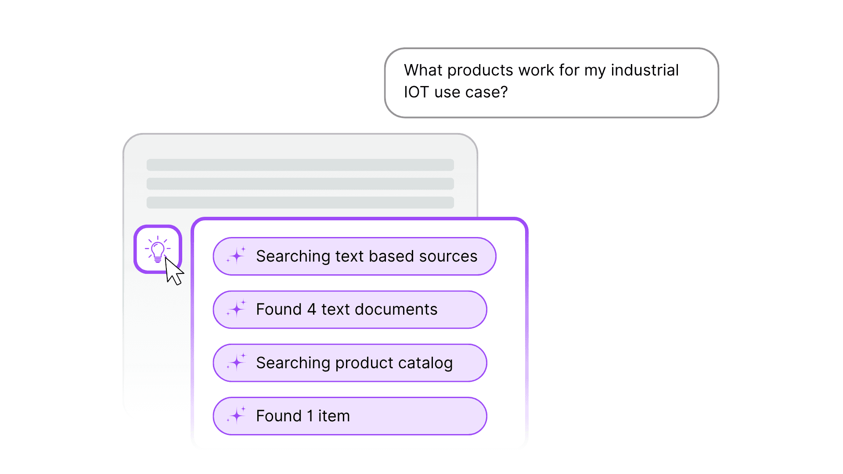Click sparkle icon beside Found 1 item
This screenshot has height=474, width=843.
[237, 416]
